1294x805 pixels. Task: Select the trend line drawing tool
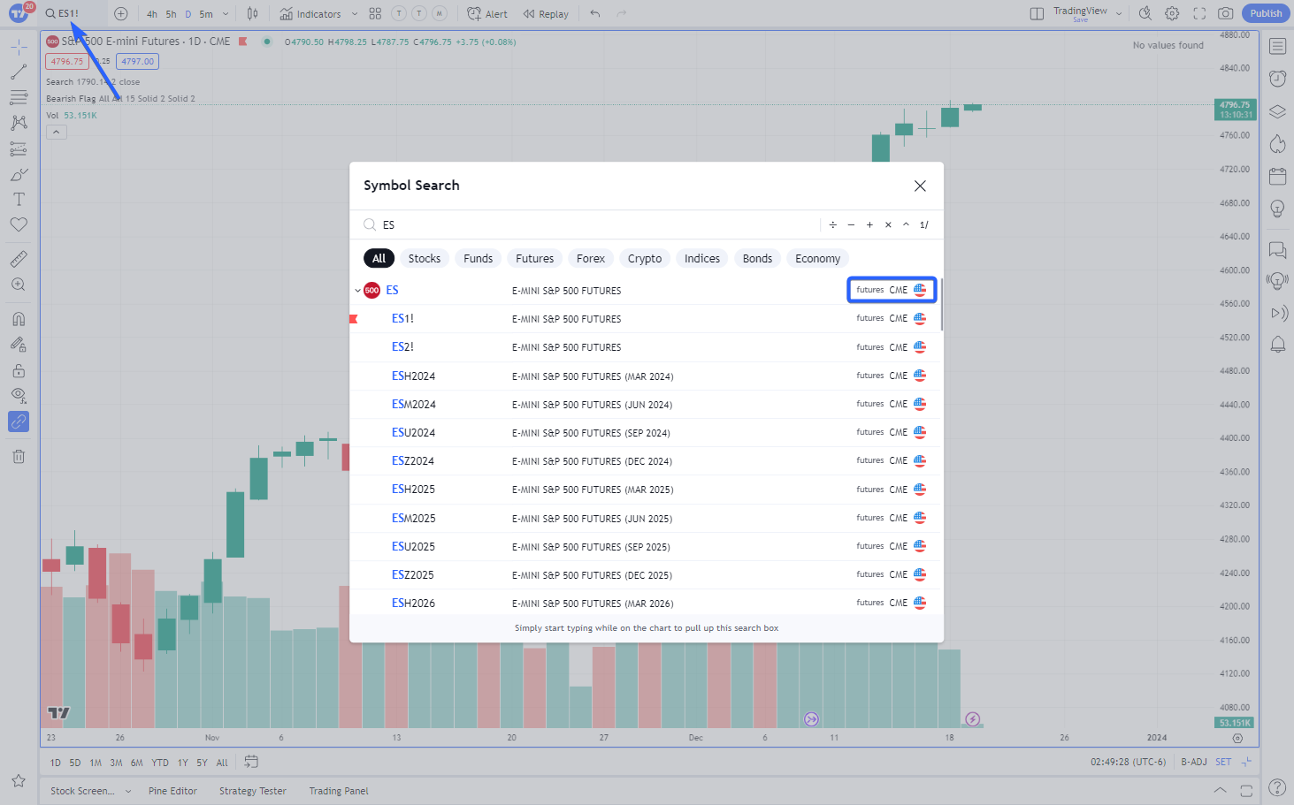[x=19, y=72]
